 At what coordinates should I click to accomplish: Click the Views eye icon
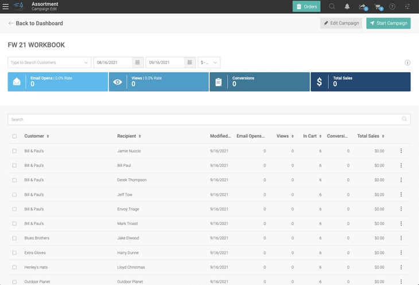(118, 82)
